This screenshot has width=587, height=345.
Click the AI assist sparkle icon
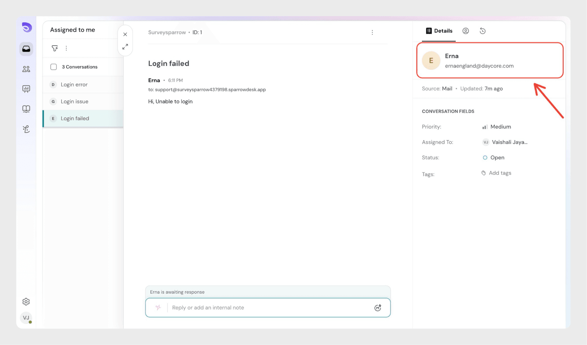click(158, 308)
